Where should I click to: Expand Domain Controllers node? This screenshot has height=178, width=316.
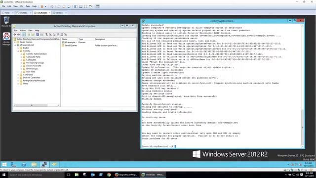18,78
